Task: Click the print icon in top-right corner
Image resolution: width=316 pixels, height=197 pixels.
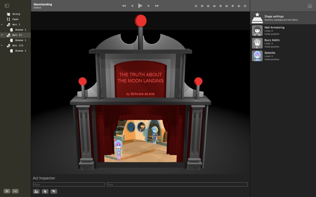Action: tap(310, 6)
